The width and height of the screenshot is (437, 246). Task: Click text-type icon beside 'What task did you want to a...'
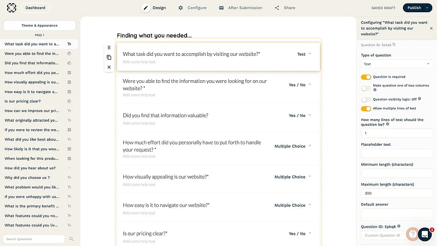pos(69,44)
